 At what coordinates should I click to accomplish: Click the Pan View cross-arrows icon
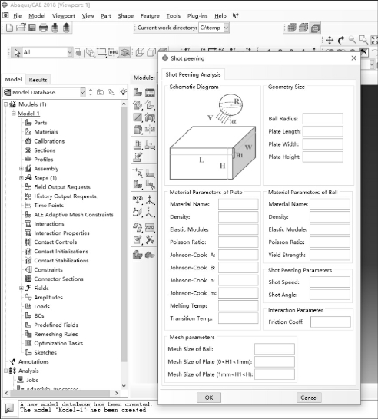pyautogui.click(x=330, y=41)
